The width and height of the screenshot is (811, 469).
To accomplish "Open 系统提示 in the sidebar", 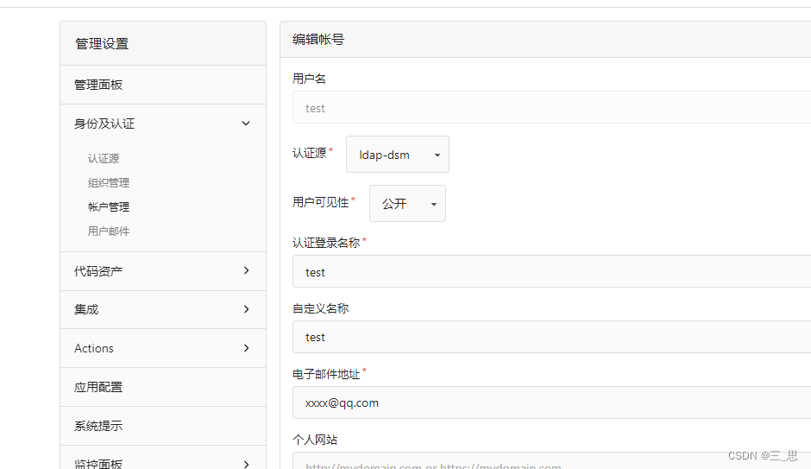I will pyautogui.click(x=98, y=426).
